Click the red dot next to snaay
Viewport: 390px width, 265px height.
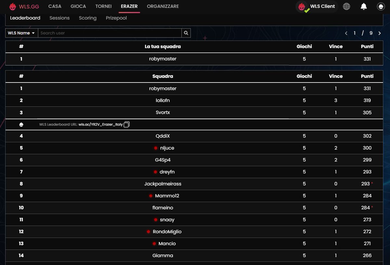click(x=156, y=220)
